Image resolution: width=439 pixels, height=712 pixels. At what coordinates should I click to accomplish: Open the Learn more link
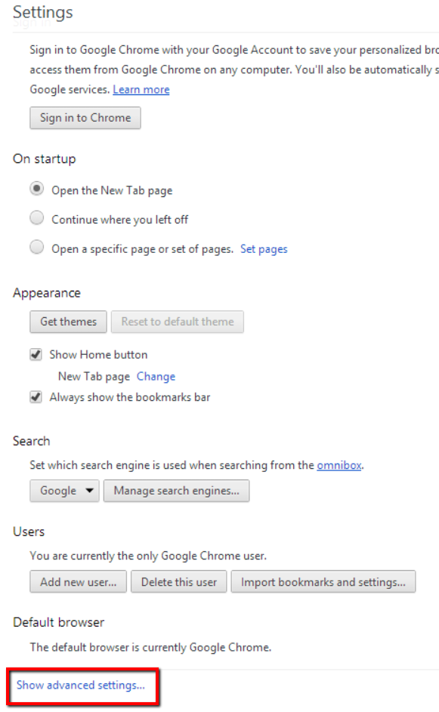(x=141, y=89)
